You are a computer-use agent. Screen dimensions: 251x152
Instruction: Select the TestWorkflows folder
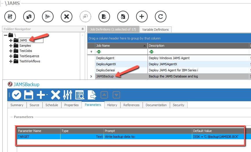(x=30, y=61)
